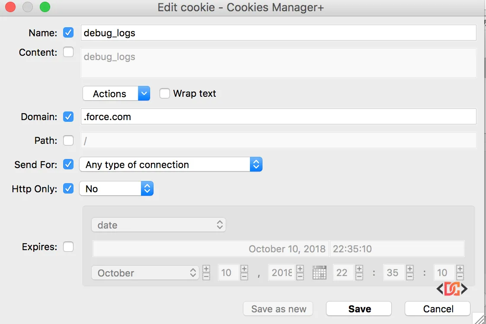
Task: Enable the Path checkbox
Action: 68,140
